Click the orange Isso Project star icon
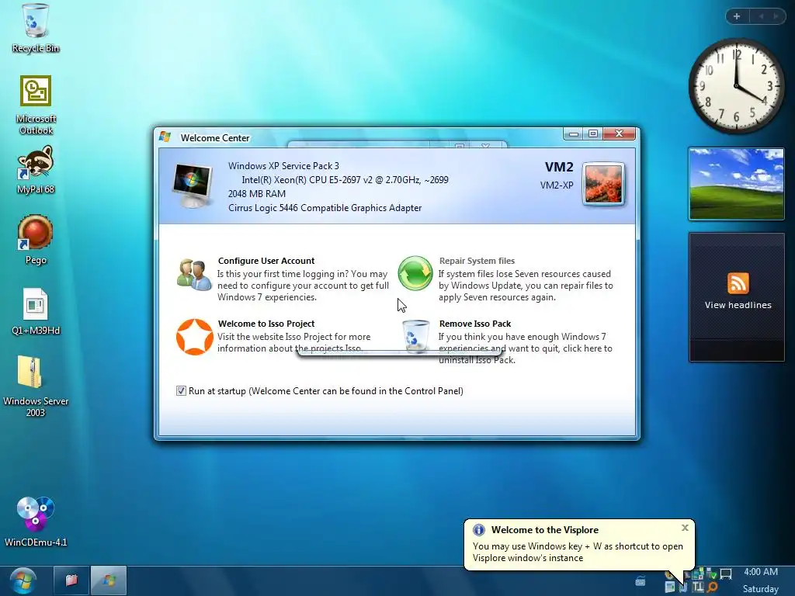The height and width of the screenshot is (596, 795). tap(194, 337)
